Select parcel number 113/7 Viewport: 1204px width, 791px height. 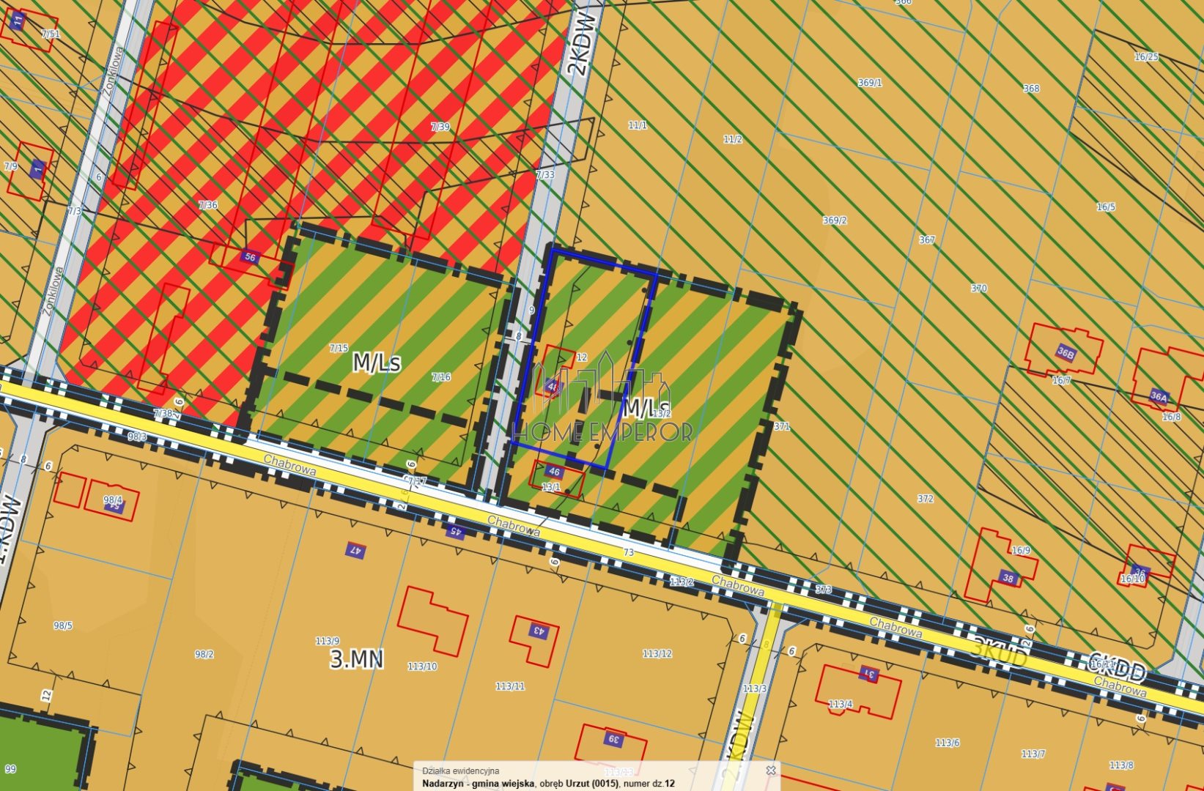(1033, 754)
